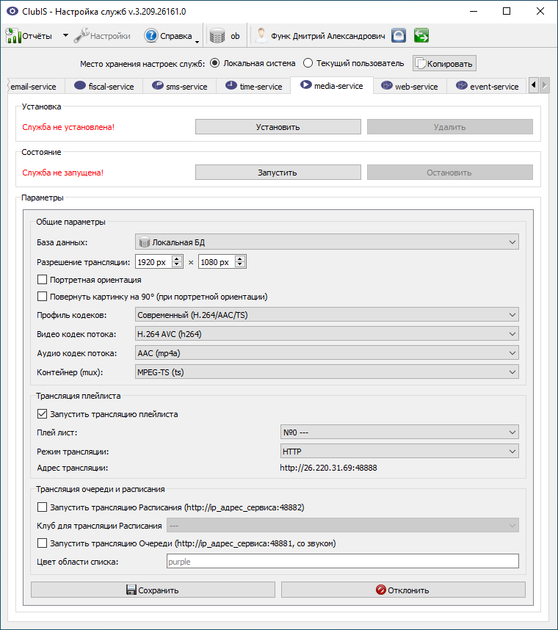Image resolution: width=558 pixels, height=630 pixels.
Task: Switch to the sms-service tab
Action: pyautogui.click(x=180, y=87)
